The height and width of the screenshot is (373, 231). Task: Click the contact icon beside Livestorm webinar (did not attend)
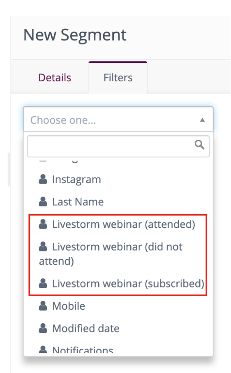click(43, 246)
